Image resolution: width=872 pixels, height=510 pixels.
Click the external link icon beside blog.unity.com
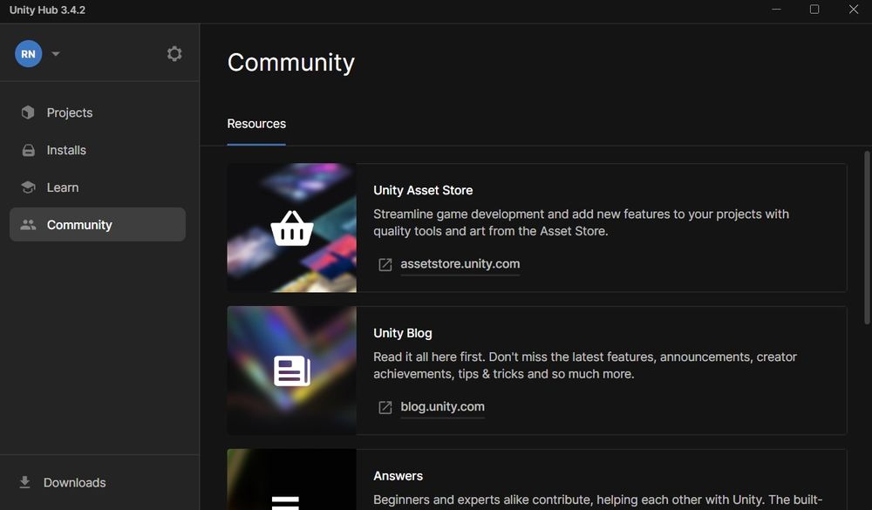385,406
